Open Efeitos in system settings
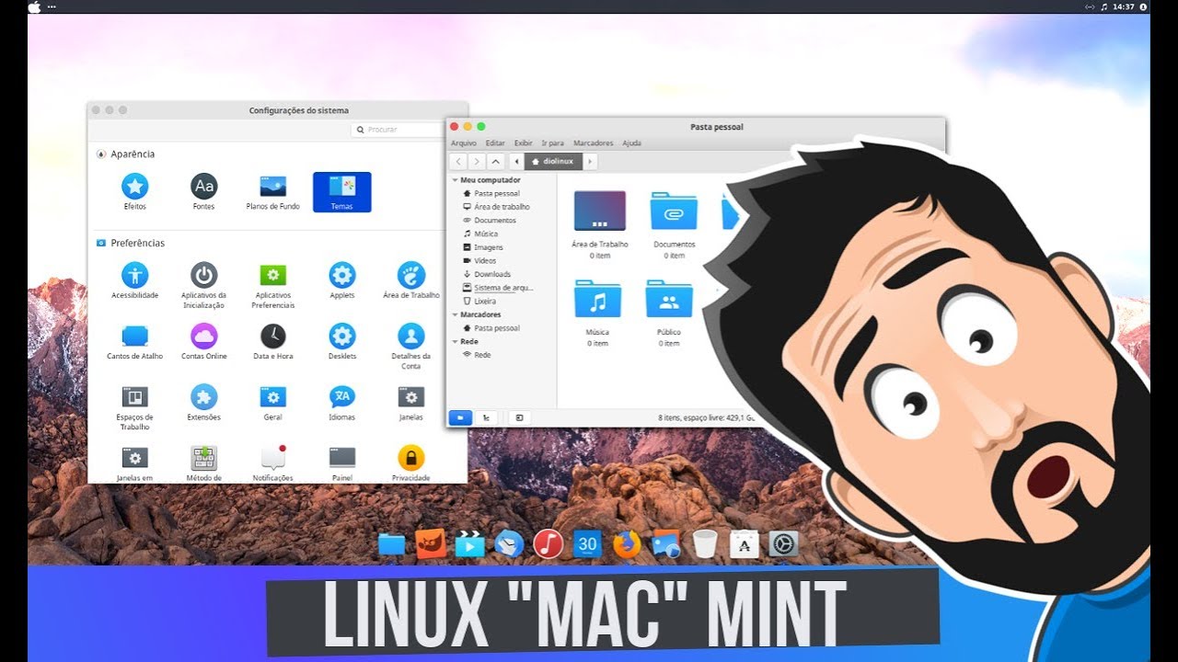Screen dimensions: 1178x662 tap(135, 192)
